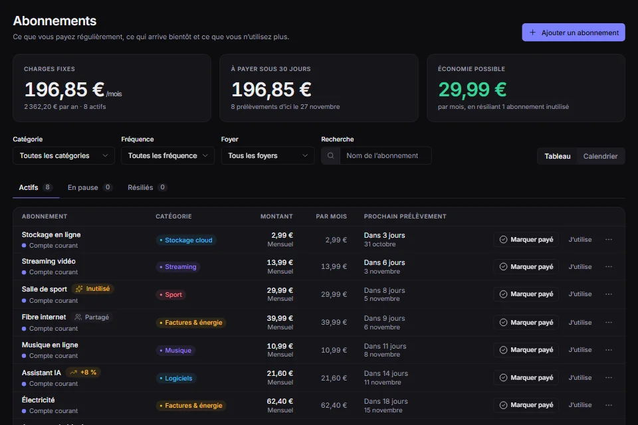Viewport: 638px width, 425px height.
Task: Click the Stockage cloud category tag
Action: 186,240
